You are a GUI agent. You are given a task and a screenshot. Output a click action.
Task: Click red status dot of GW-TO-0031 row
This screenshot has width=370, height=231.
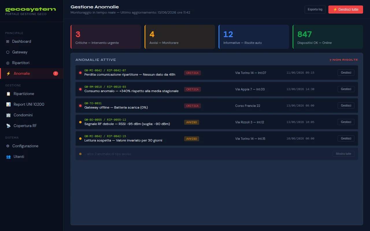click(80, 106)
